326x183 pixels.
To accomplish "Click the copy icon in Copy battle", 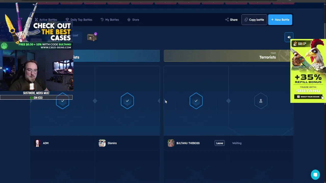I will (246, 20).
